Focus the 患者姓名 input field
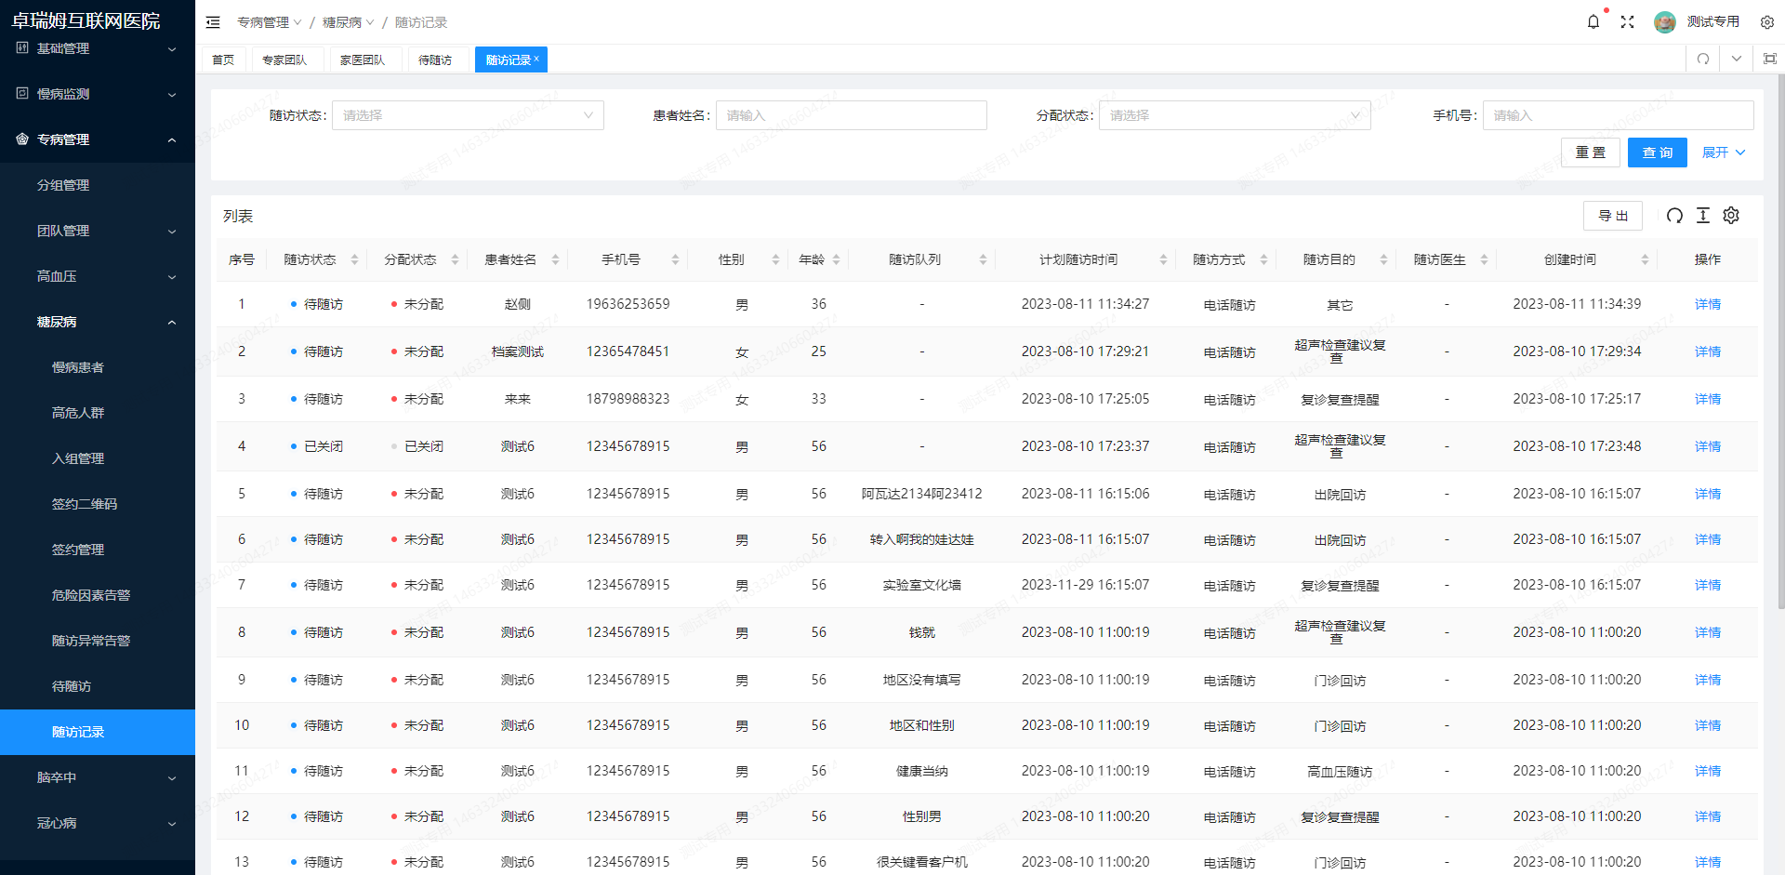 (x=852, y=115)
